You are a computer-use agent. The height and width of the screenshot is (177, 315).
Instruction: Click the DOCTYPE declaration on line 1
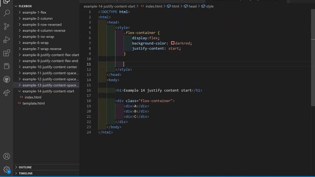coord(114,12)
